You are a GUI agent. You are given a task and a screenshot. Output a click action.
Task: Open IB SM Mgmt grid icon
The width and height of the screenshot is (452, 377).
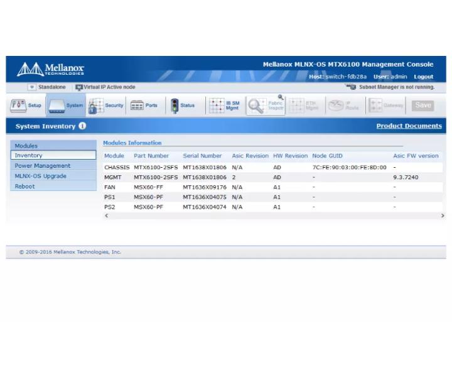217,106
